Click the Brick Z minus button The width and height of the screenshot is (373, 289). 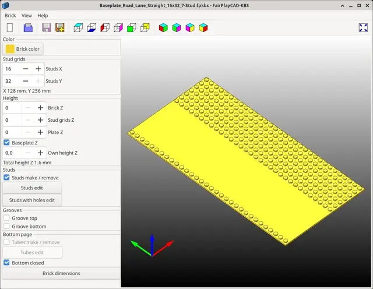click(28, 108)
